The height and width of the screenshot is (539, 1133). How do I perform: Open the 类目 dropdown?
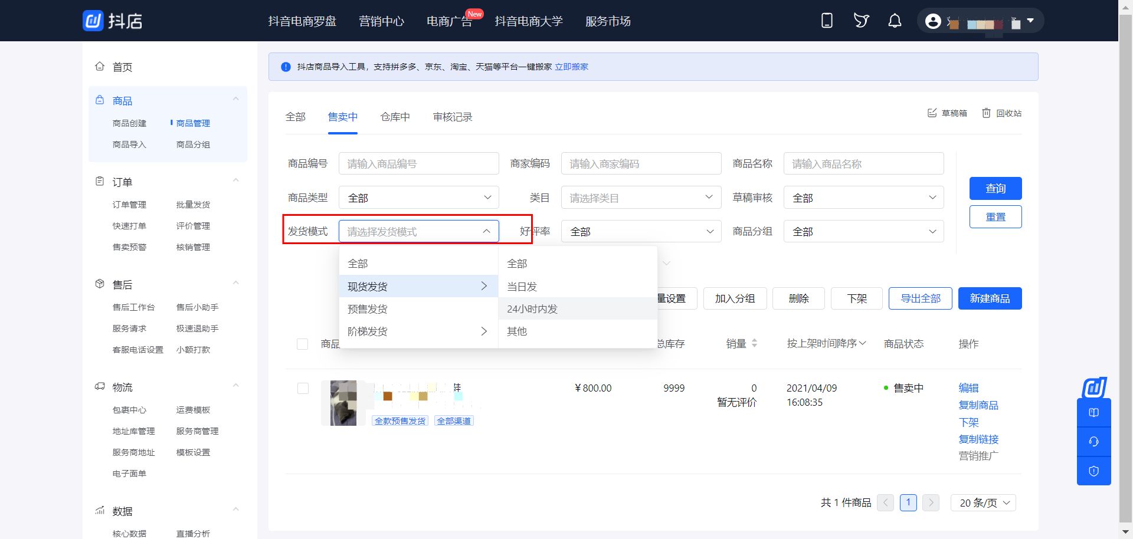point(641,198)
